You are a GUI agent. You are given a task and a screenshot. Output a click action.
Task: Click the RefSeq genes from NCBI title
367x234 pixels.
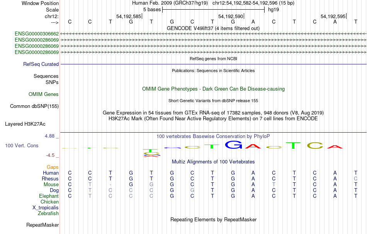click(213, 59)
